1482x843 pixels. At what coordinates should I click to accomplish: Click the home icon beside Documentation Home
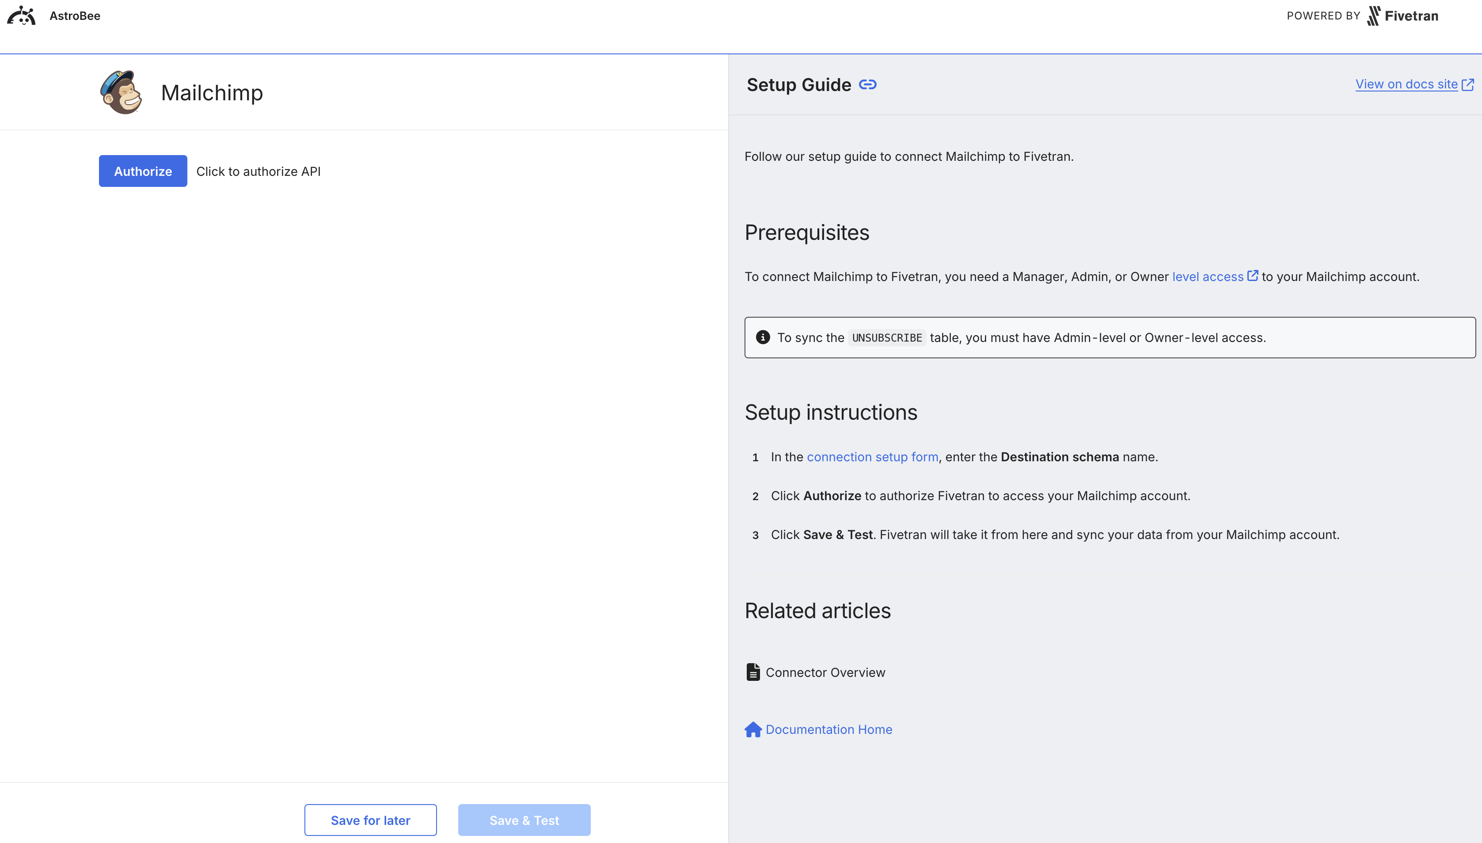coord(752,729)
